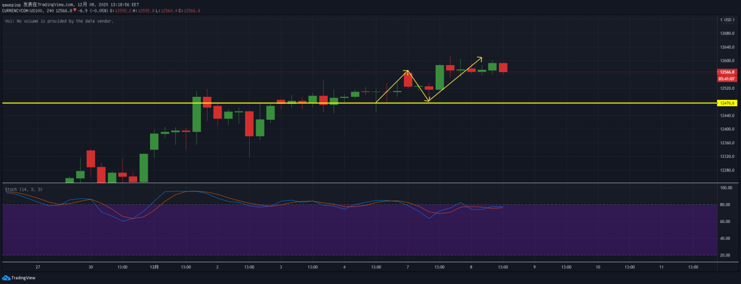741x284 pixels.
Task: Click the 12680.0 level on price scale
Action: click(728, 33)
